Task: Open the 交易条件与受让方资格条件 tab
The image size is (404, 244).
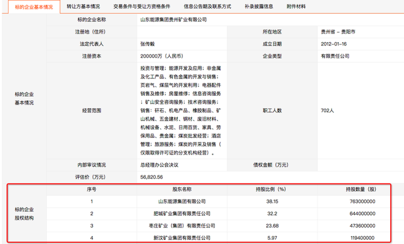Action: 142,6
